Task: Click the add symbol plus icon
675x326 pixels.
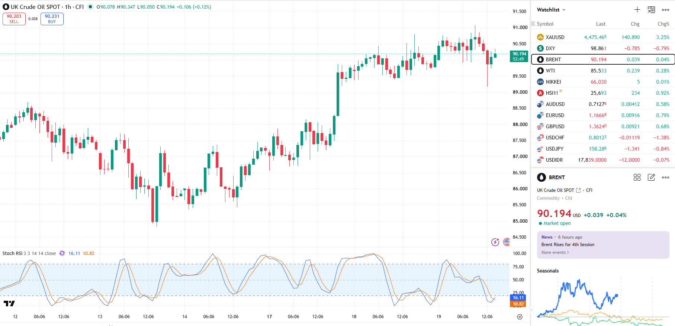Action: click(x=637, y=10)
